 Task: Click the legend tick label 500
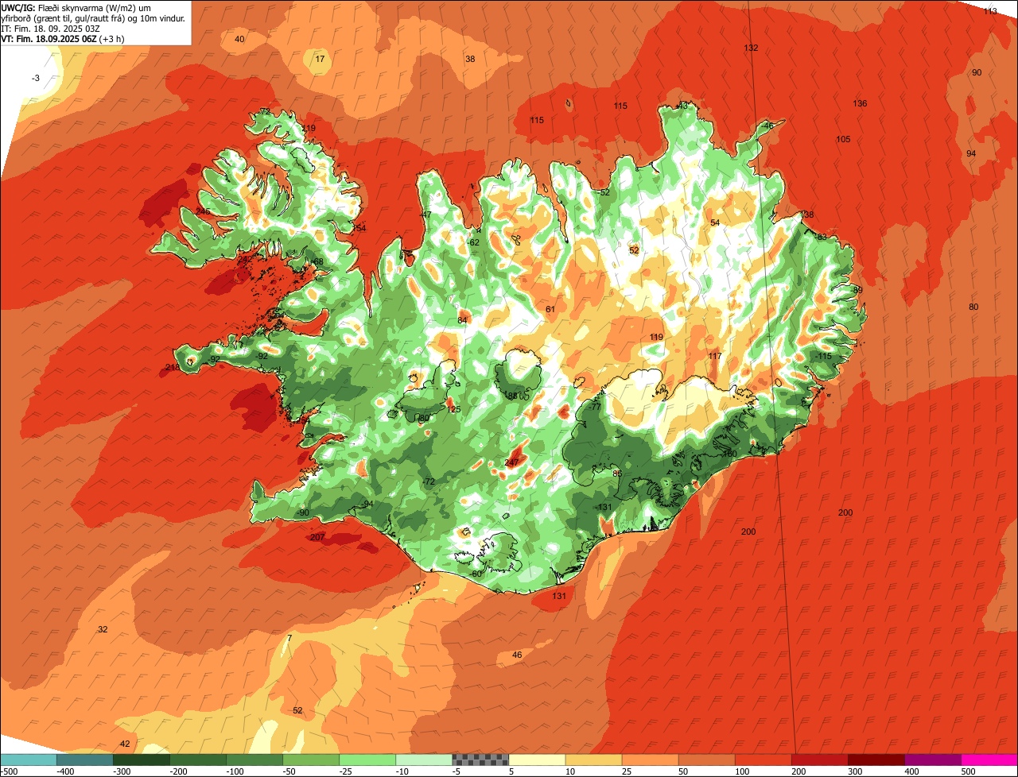pos(967,771)
